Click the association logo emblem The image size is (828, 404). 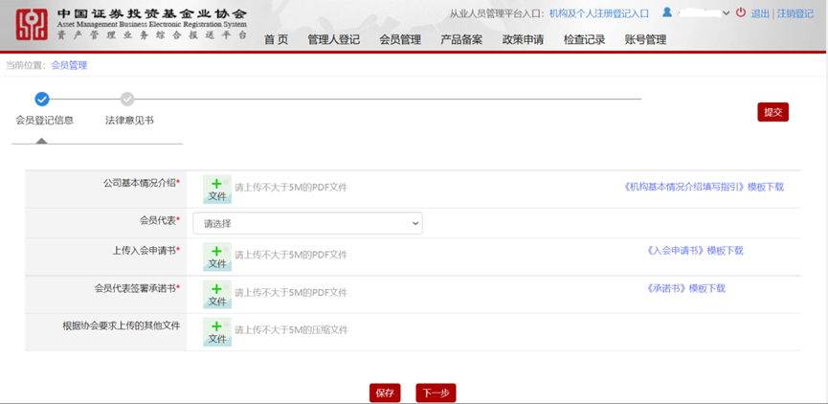[x=32, y=25]
